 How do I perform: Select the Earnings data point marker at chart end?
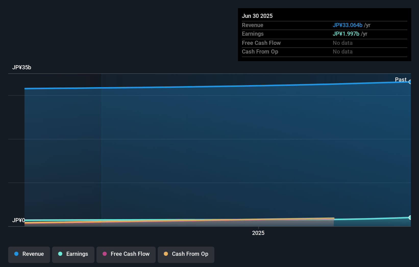410,217
